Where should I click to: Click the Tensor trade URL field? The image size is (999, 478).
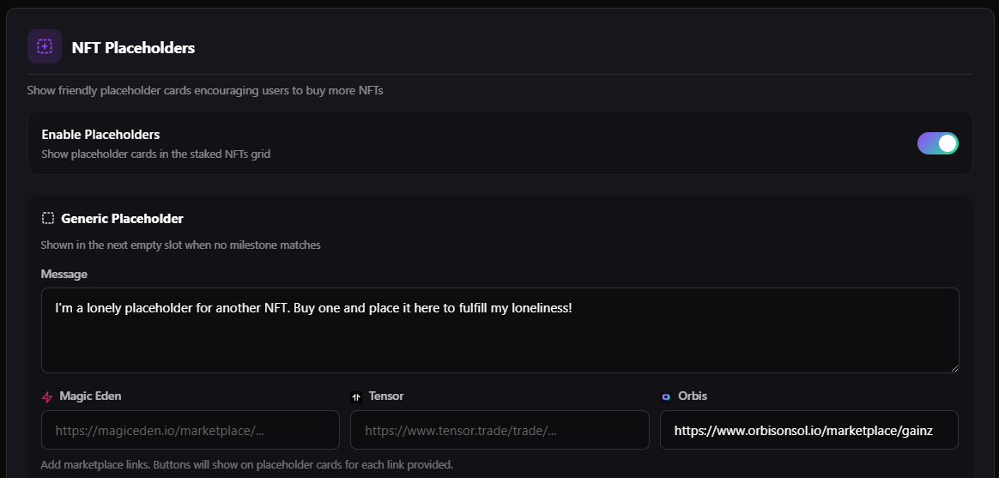499,430
